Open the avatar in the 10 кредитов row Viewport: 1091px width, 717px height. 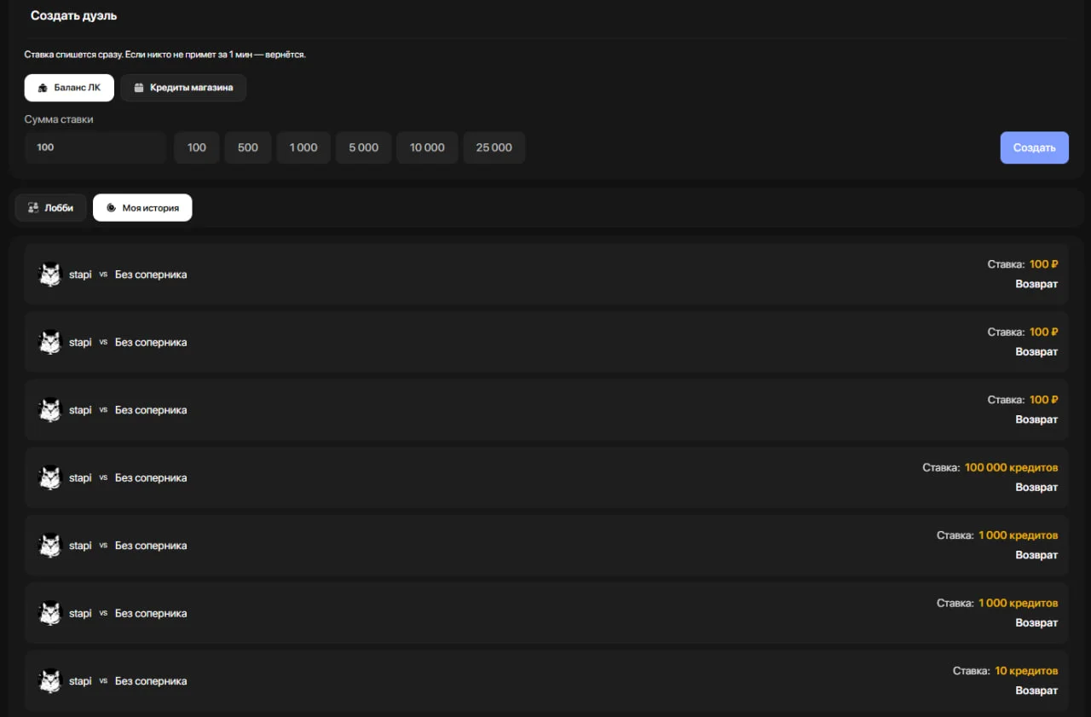50,681
